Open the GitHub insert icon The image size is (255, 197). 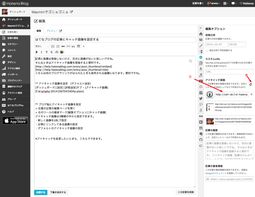201,140
